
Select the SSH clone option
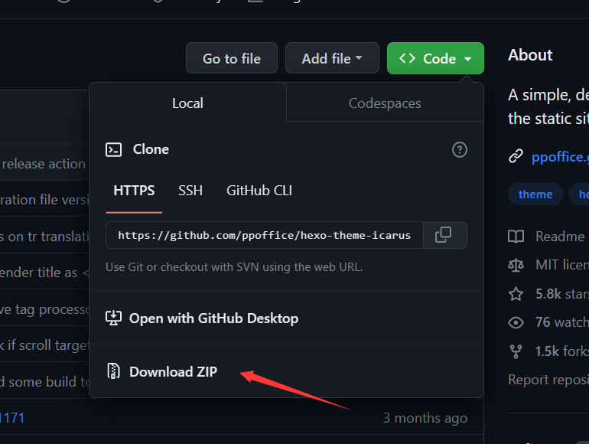pyautogui.click(x=190, y=191)
